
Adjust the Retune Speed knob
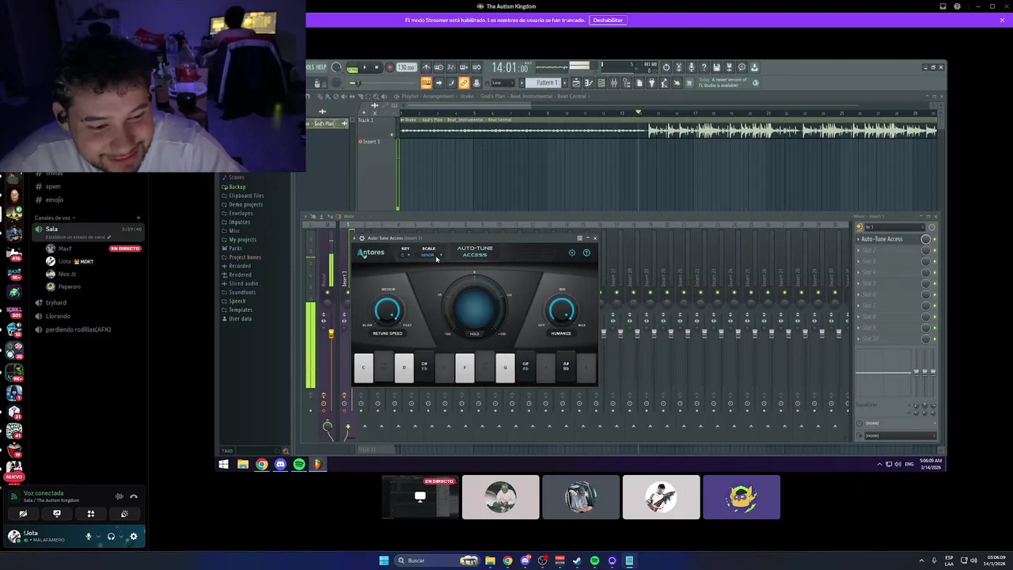[x=388, y=311]
